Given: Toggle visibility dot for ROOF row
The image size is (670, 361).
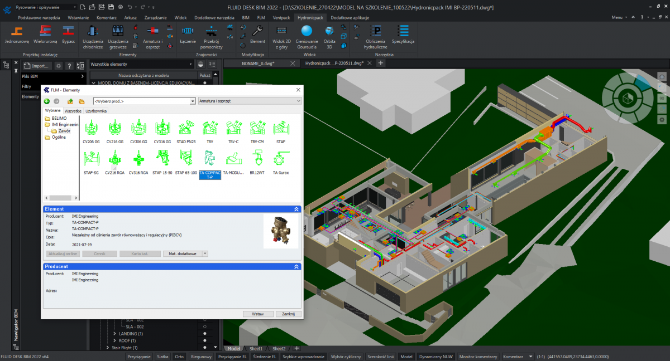Looking at the screenshot, I should click(x=205, y=340).
